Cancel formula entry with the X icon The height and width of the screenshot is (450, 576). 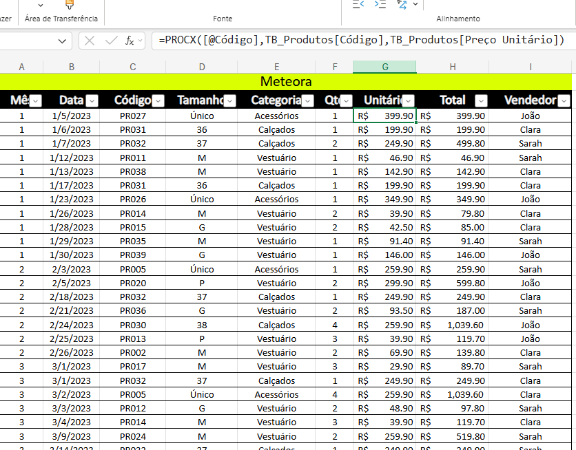pyautogui.click(x=90, y=41)
